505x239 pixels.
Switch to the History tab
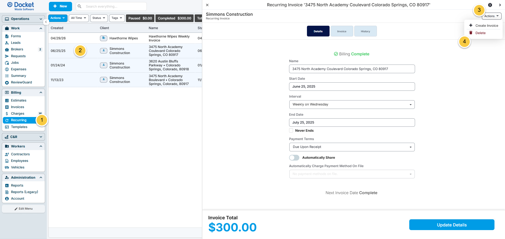365,31
